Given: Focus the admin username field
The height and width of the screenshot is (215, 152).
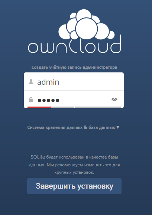Looking at the screenshot, I should (x=74, y=82).
